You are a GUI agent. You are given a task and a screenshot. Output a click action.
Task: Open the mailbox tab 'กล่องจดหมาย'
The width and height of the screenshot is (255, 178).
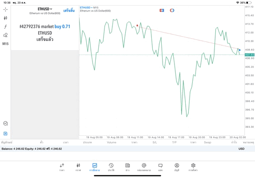[144, 167]
